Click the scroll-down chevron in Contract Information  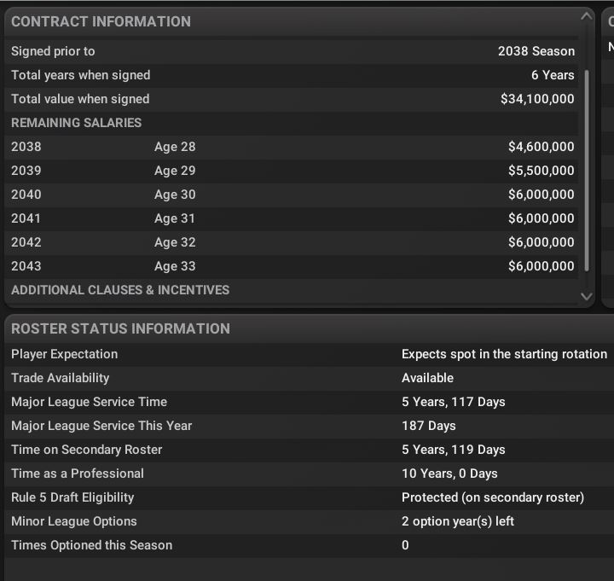coord(586,296)
